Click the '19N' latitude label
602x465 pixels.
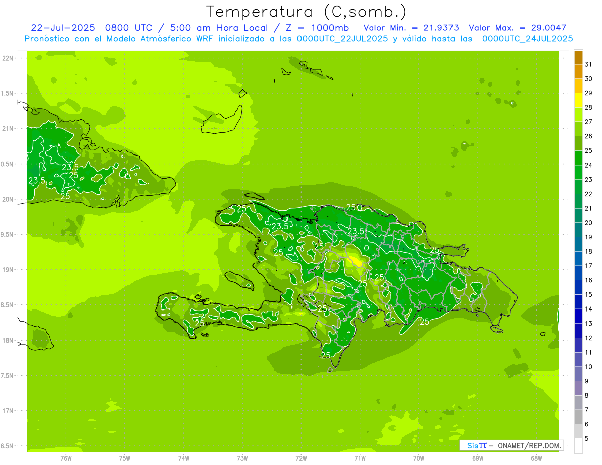pyautogui.click(x=8, y=270)
